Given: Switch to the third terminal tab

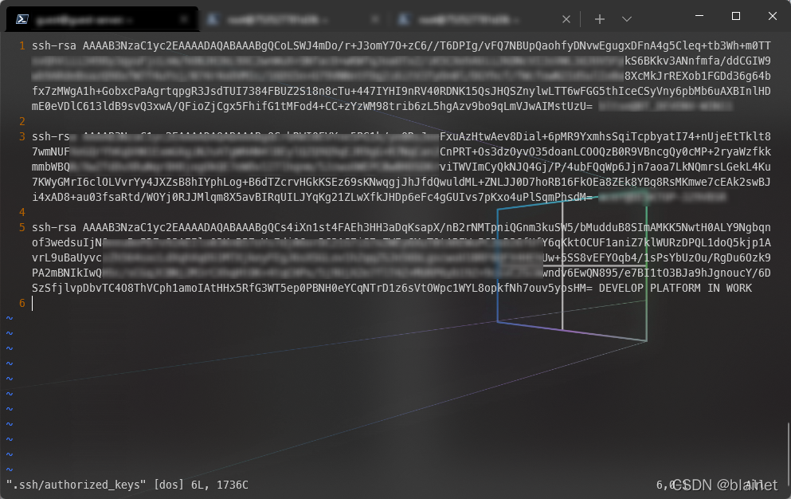Looking at the screenshot, I should tap(484, 19).
